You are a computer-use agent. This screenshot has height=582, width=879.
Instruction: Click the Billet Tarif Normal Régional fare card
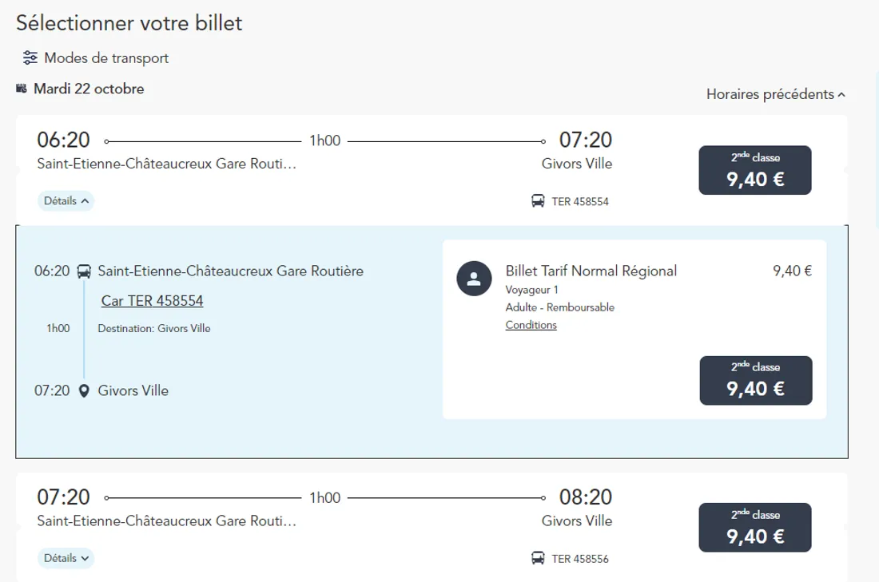click(x=634, y=329)
